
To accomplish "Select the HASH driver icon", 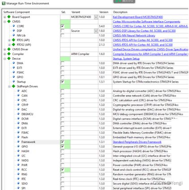I will [18, 151].
